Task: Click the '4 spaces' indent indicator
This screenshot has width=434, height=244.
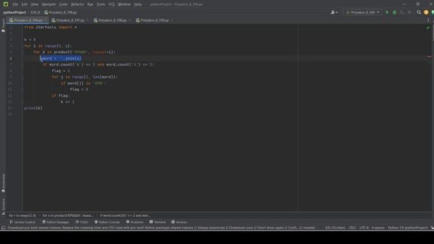Action: 378,228
